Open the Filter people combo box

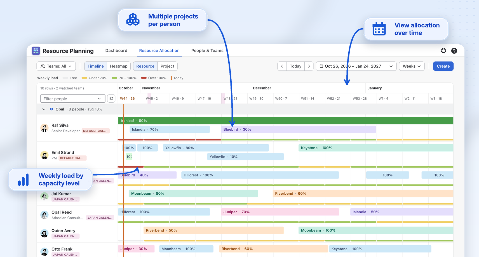(73, 98)
